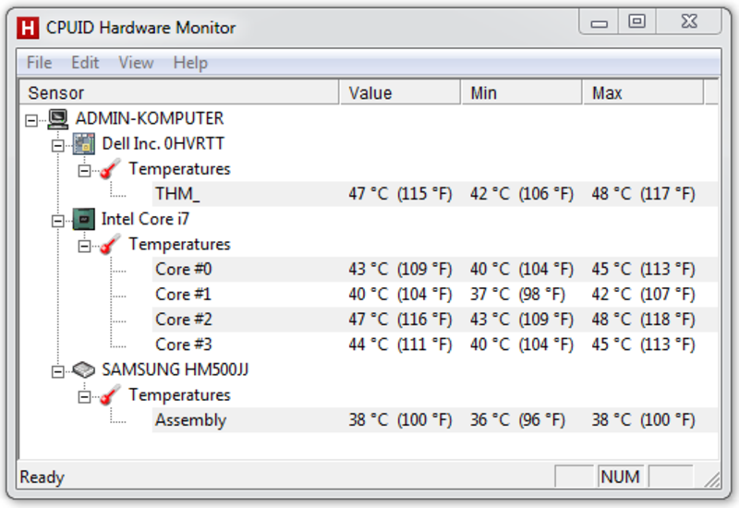This screenshot has height=508, width=739.
Task: Select the Dell Inc. motherboard icon
Action: point(84,144)
